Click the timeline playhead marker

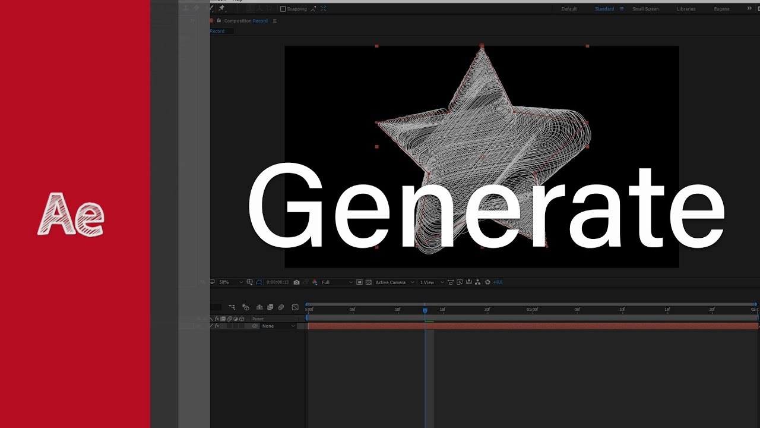pos(425,310)
